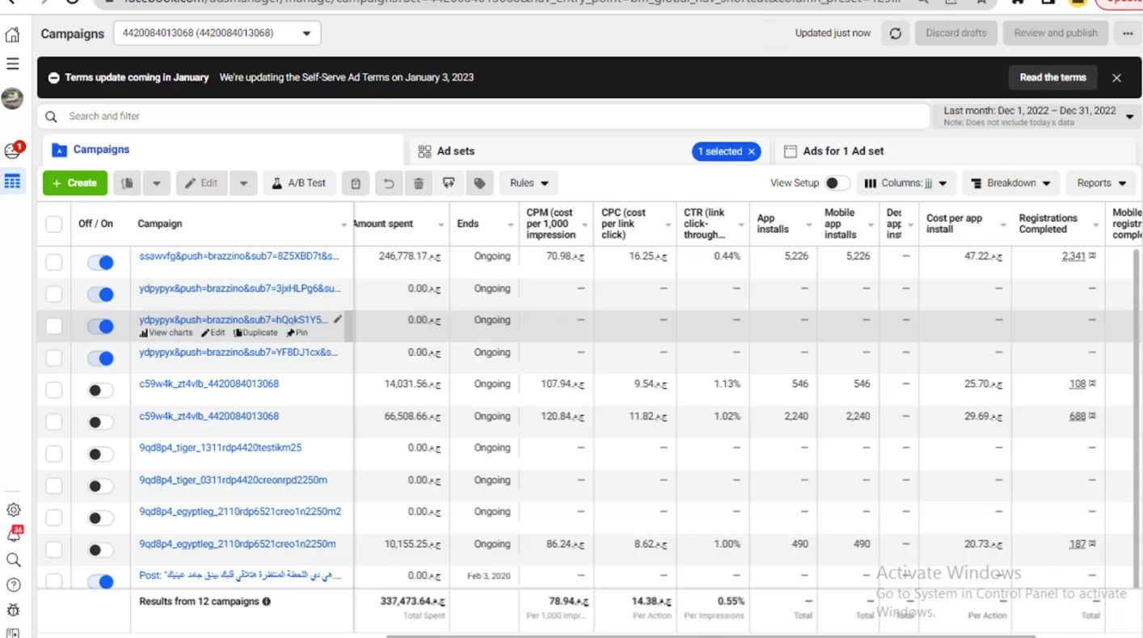The height and width of the screenshot is (638, 1143).
Task: Expand the duplicate options arrow
Action: 157,184
